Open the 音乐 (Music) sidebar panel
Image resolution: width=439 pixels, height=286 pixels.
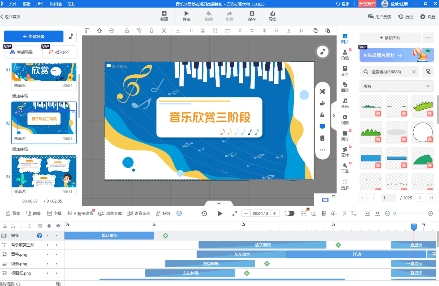[345, 103]
